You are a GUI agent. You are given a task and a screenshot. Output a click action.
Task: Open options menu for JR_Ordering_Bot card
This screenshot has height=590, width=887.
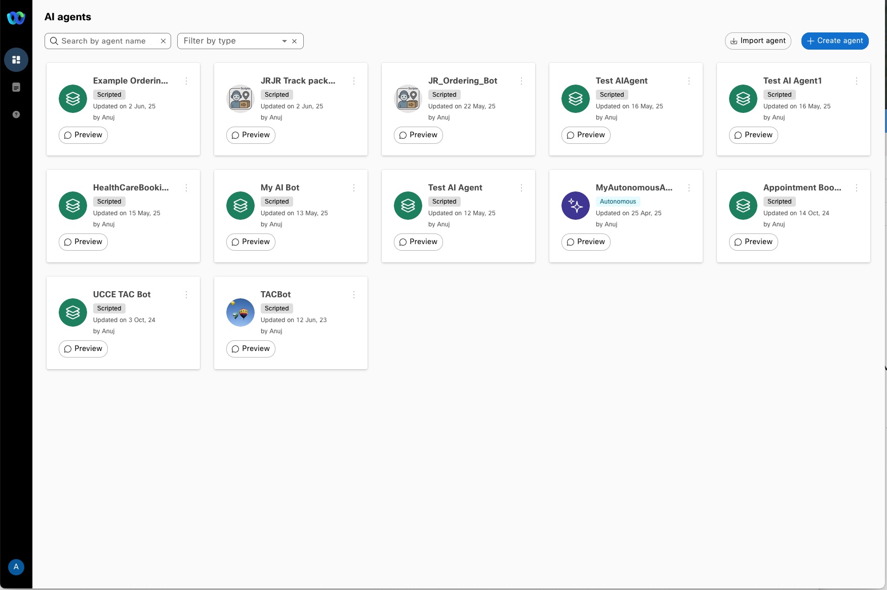click(521, 81)
